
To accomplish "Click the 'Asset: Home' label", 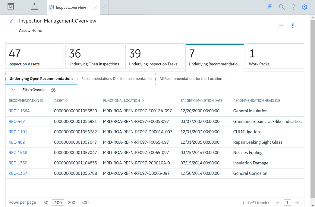I will click(30, 30).
